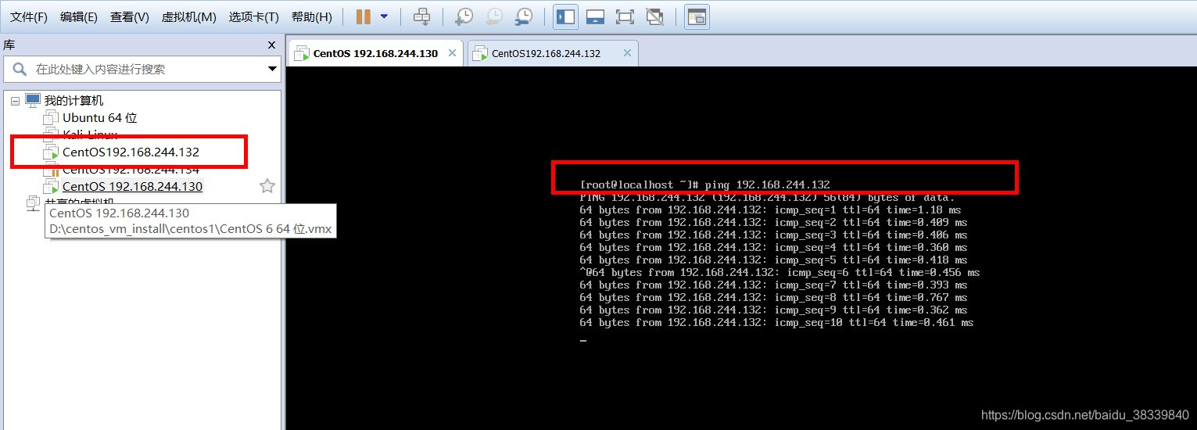Open the 查看(V) menu
The image size is (1197, 430).
[x=129, y=16]
